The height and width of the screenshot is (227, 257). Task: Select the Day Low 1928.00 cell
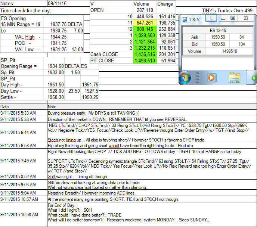[x=54, y=91]
